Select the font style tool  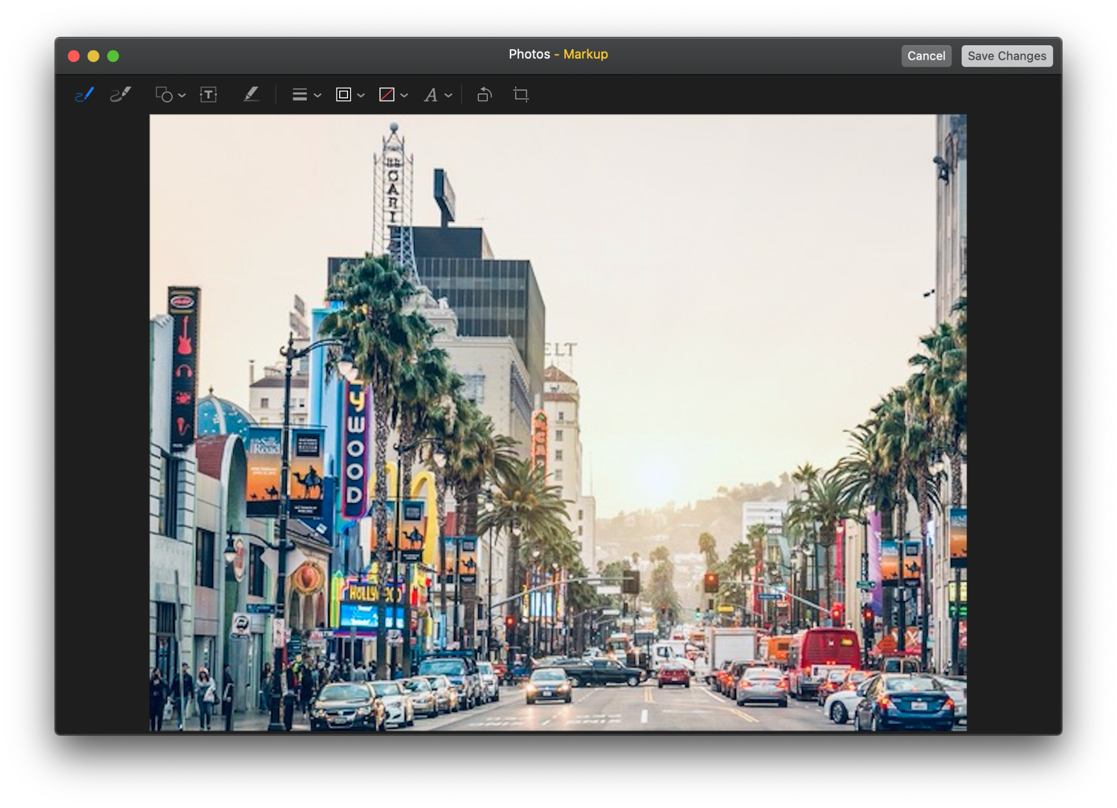tap(438, 94)
